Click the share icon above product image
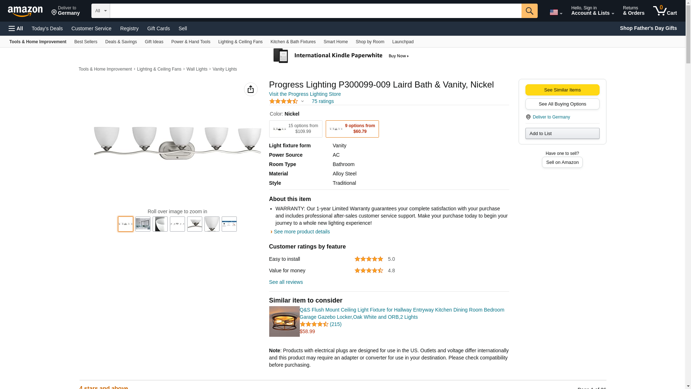 tap(250, 89)
